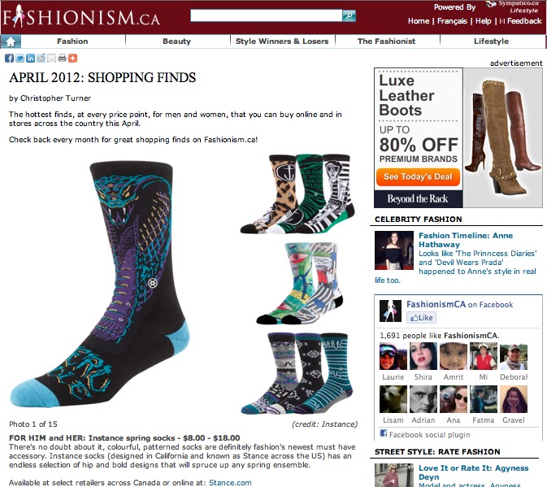Screen dimensions: 547x487
Task: Click Anne Hathaway thumbnail image
Action: [x=394, y=250]
